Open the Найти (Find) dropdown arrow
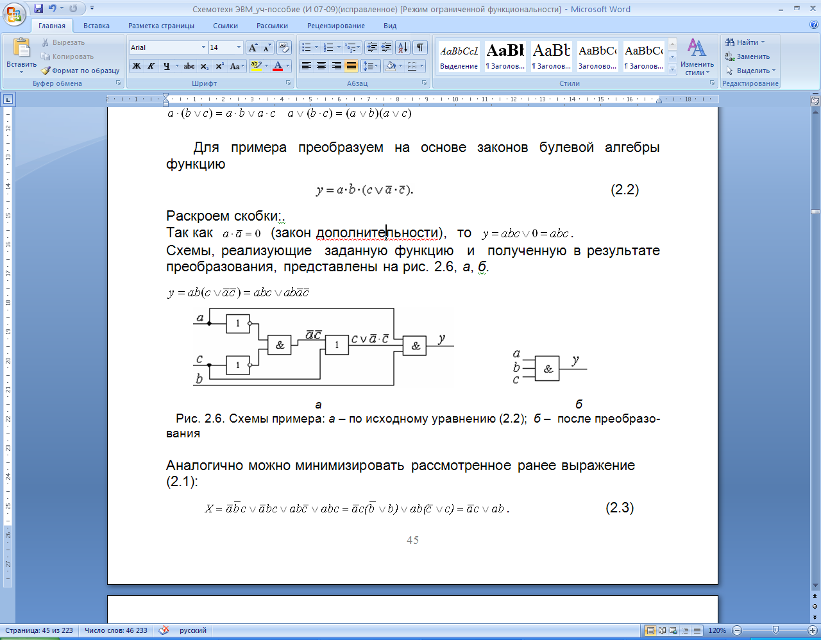 click(763, 42)
